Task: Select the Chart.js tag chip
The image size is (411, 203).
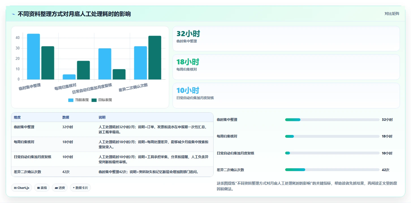Action: pos(21,188)
